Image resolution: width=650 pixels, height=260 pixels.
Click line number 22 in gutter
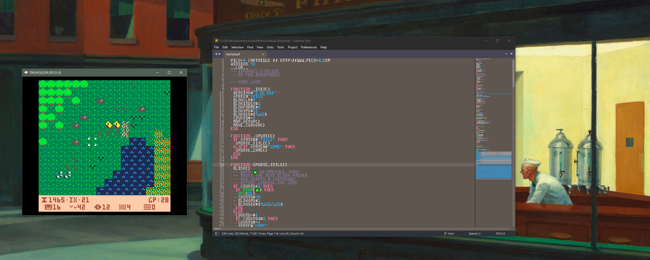(x=221, y=136)
